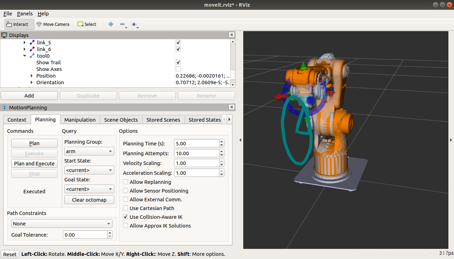The width and height of the screenshot is (454, 259).
Task: Click the green arrow of the interactive marker
Action: click(304, 67)
